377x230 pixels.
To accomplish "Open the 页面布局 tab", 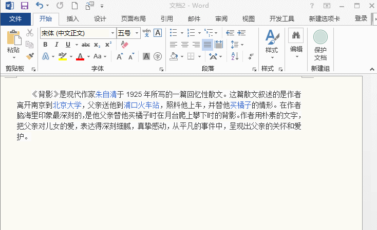I will pyautogui.click(x=134, y=19).
